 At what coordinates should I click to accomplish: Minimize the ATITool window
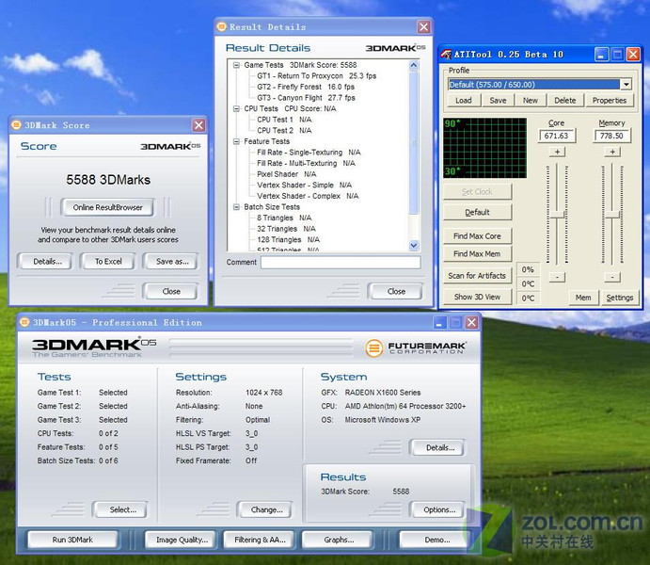[601, 55]
